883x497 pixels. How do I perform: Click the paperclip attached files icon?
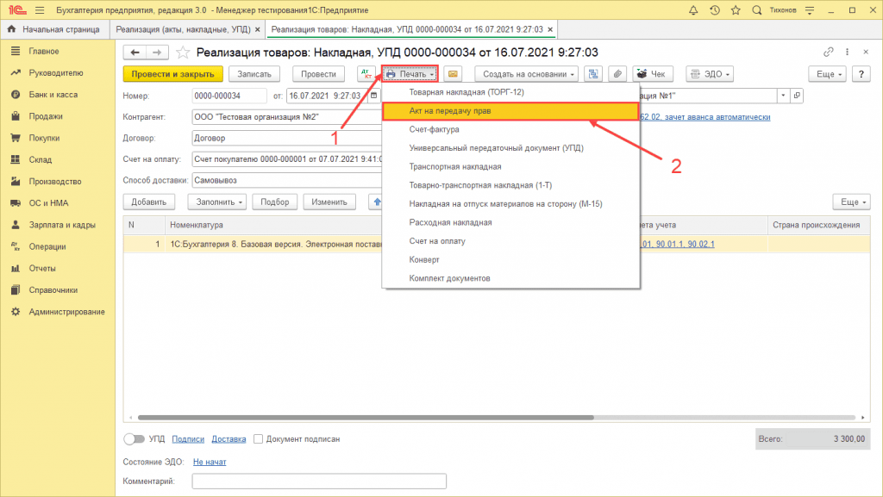point(617,74)
